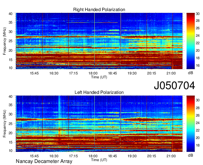Click the yellow vertical marker near 18:00 in the Right Handed plot

[95, 41]
